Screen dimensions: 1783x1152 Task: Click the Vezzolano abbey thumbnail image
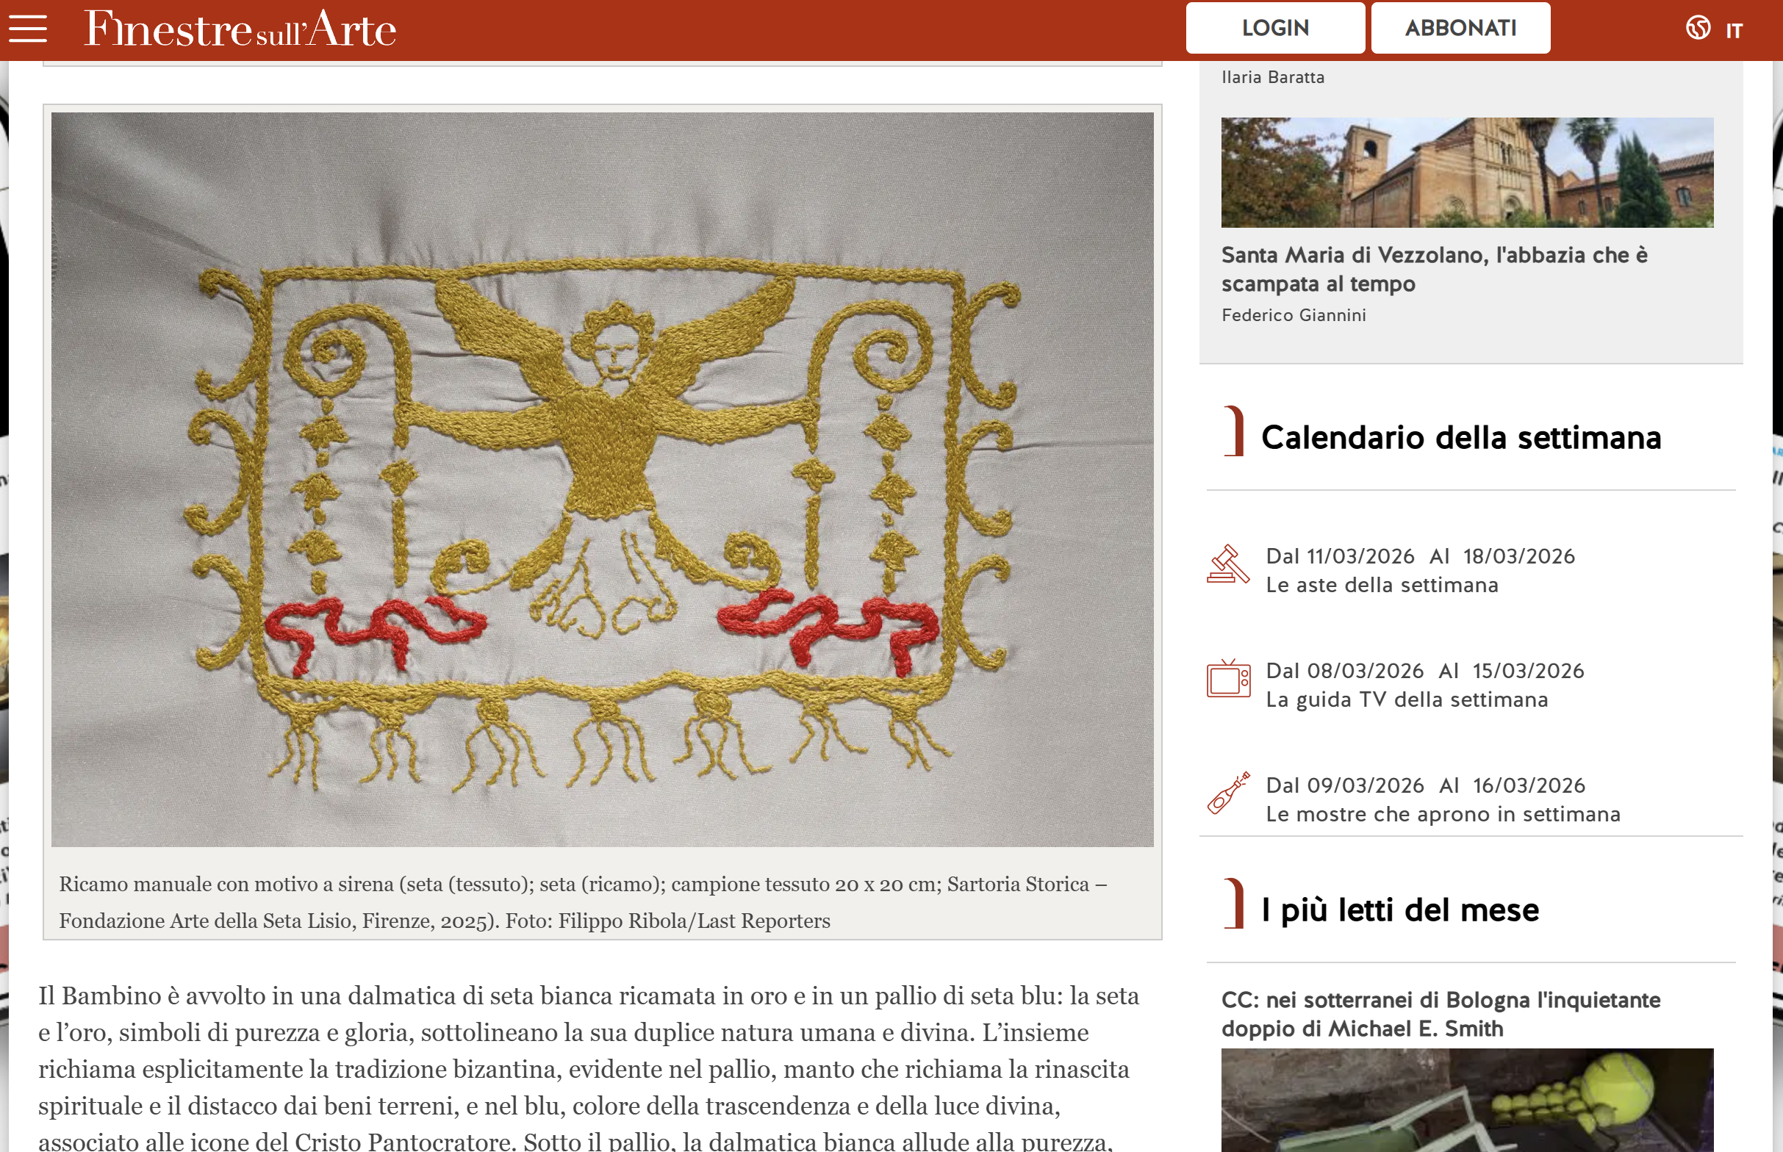pos(1466,172)
